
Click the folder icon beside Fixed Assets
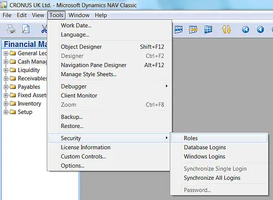pos(13,95)
